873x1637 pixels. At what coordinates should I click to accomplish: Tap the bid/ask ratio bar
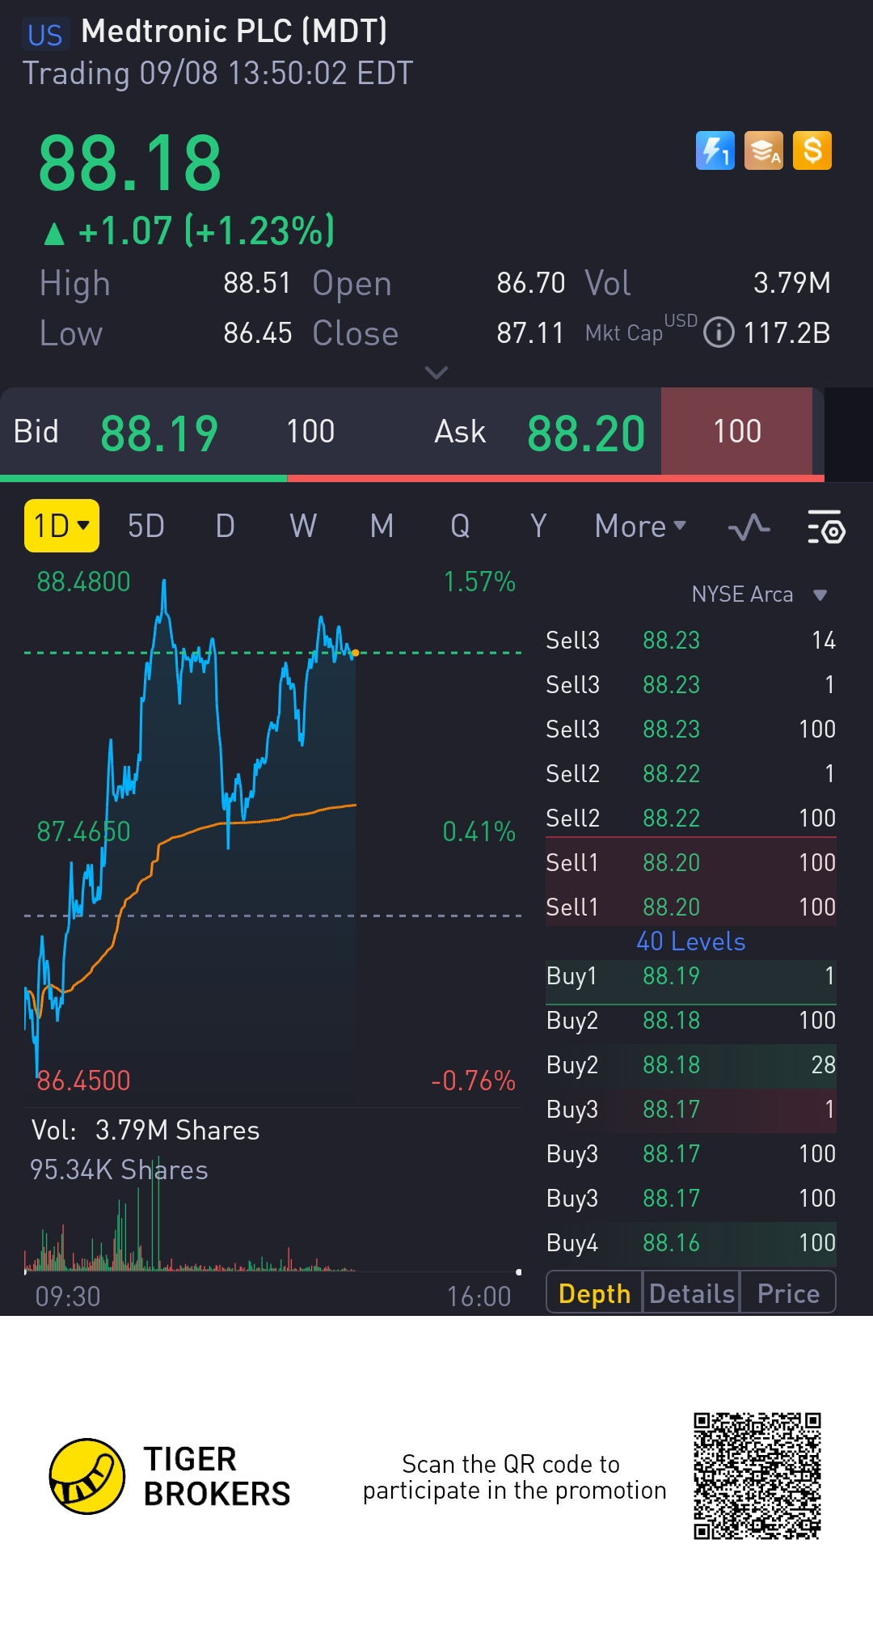(x=412, y=478)
